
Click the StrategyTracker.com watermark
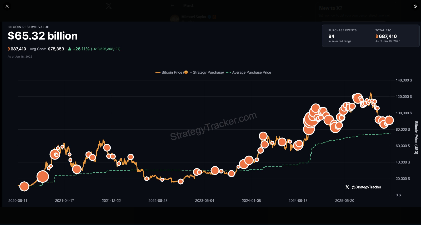coord(213,126)
